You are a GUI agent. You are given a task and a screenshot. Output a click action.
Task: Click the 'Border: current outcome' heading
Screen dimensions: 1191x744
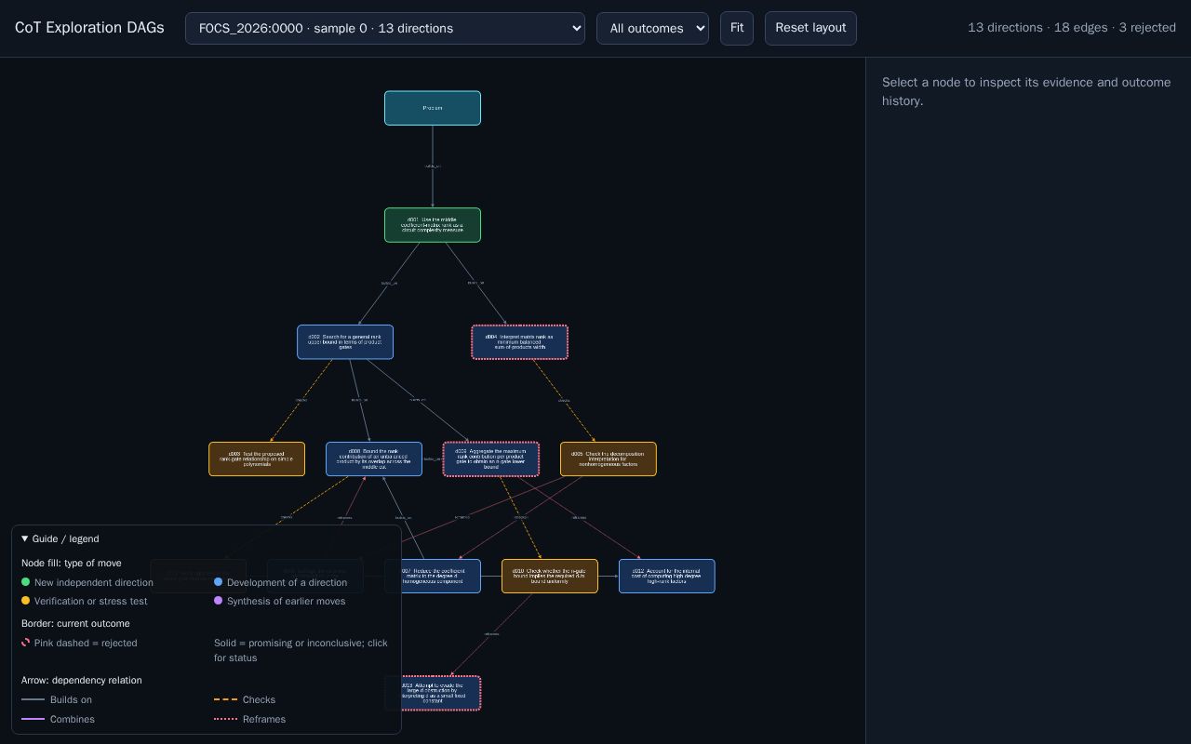coord(75,623)
